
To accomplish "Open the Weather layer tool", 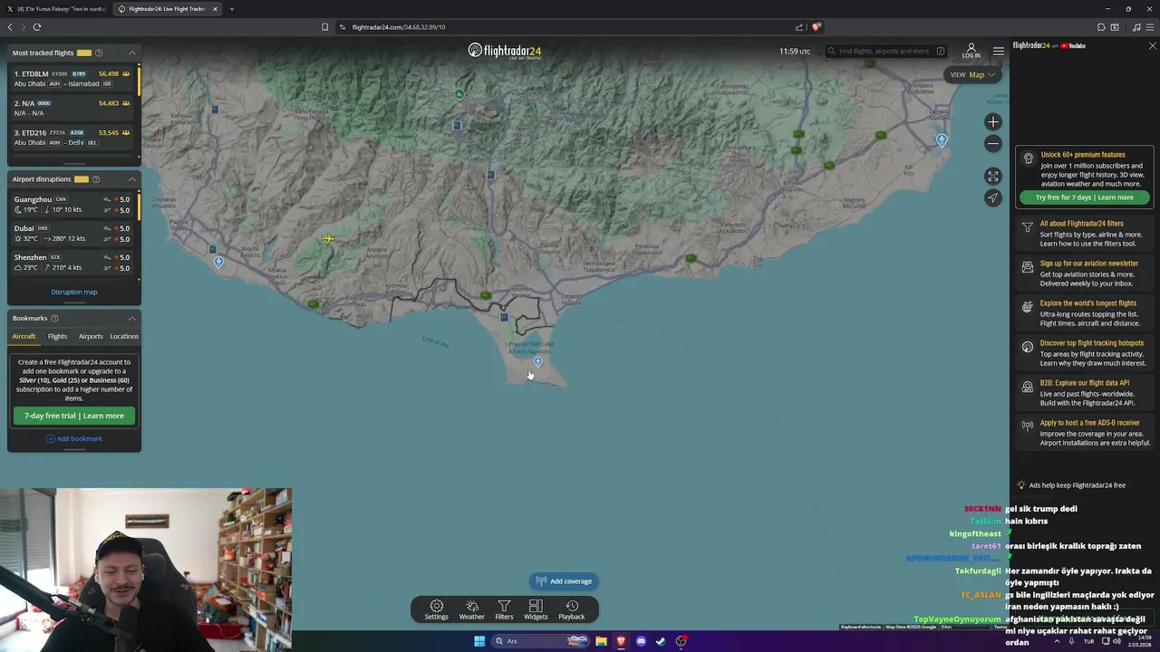I will 471,609.
